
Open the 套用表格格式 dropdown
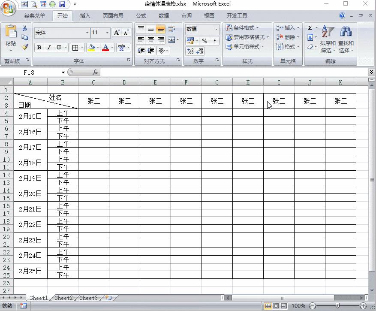[x=247, y=37]
